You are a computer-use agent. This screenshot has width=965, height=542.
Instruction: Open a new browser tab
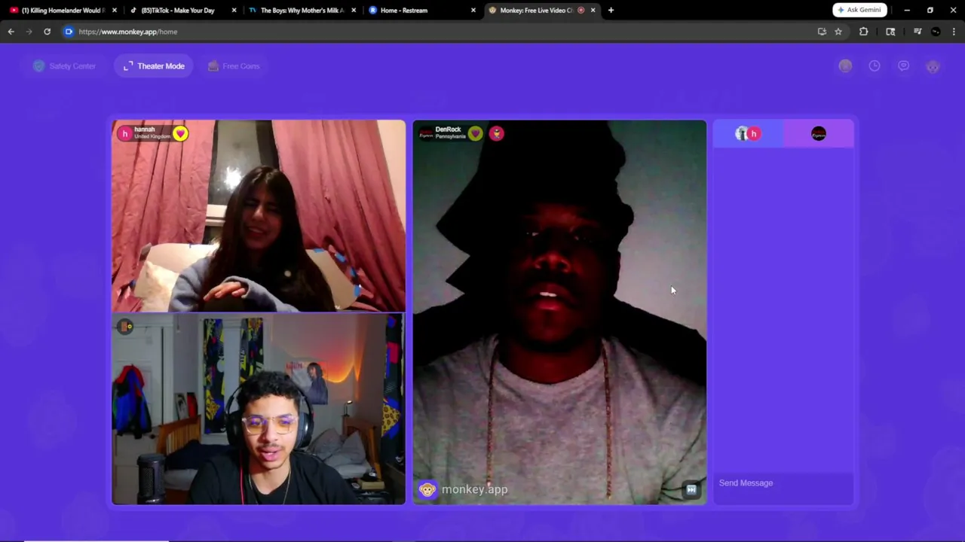tap(611, 11)
